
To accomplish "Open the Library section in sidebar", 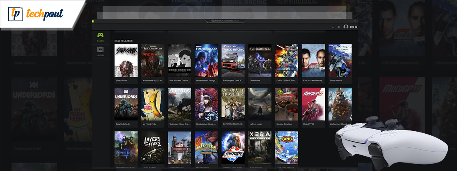I will pos(100,51).
